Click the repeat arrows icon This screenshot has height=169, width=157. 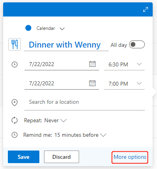point(15,120)
